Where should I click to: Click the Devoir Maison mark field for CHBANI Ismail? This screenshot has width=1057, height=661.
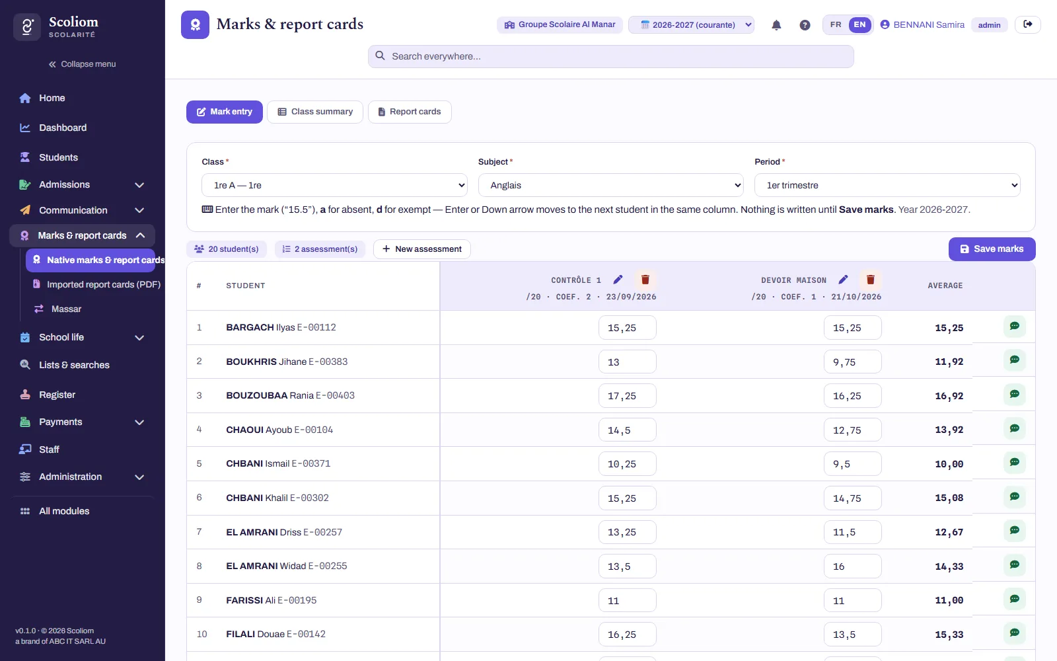coord(852,464)
